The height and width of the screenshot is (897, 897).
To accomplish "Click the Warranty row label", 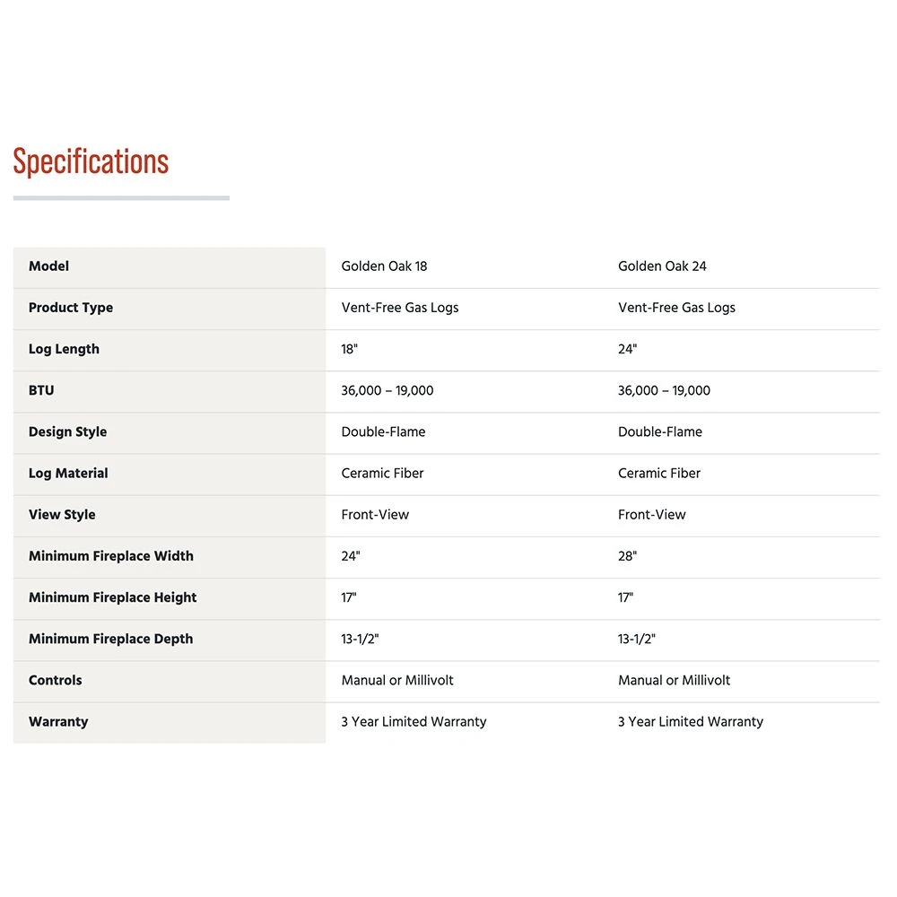I will (x=58, y=721).
